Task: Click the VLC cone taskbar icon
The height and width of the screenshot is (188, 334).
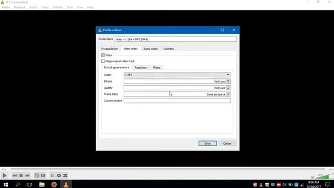Action: coord(66,184)
